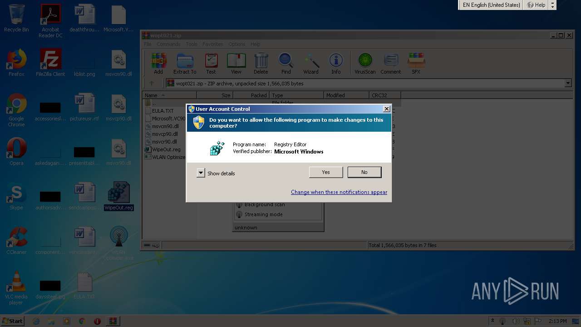This screenshot has height=327, width=581.
Task: Click the Test archive icon
Action: tap(211, 64)
